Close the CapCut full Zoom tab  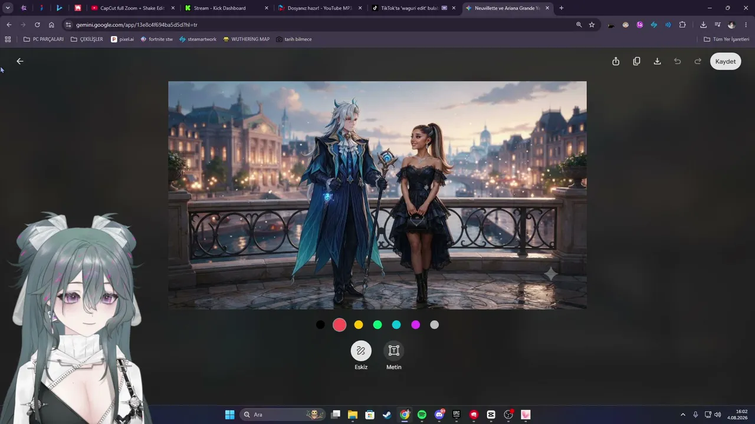pyautogui.click(x=173, y=8)
